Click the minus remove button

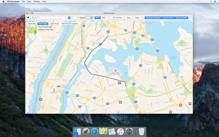[x=74, y=18]
